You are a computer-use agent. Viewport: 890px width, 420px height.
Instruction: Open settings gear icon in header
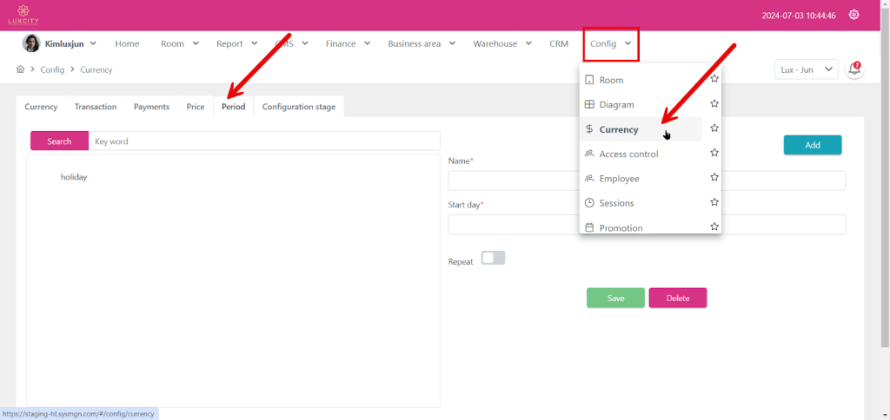853,15
